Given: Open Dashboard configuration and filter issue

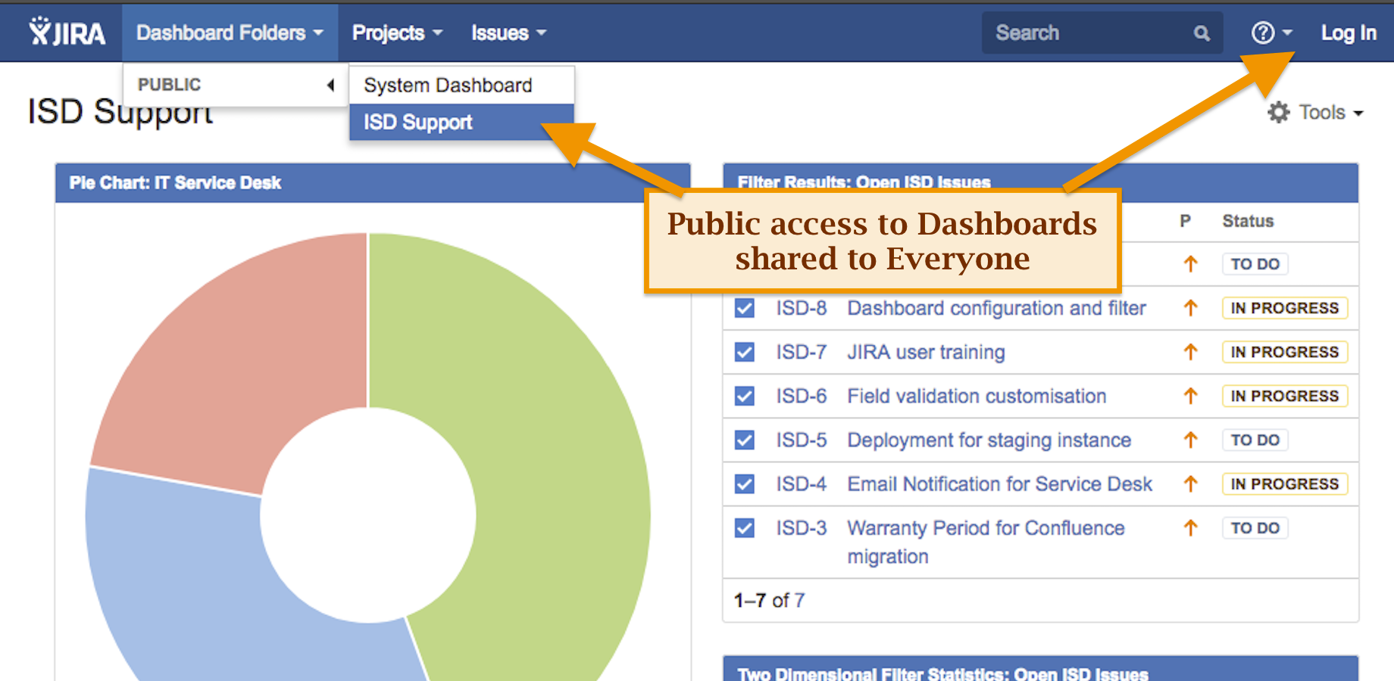Looking at the screenshot, I should pyautogui.click(x=996, y=308).
